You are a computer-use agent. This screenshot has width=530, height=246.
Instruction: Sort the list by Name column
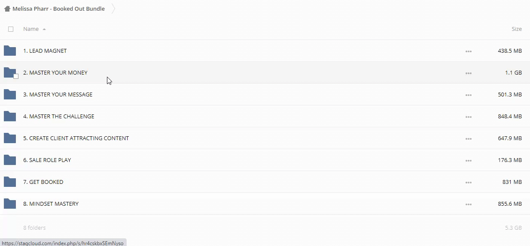point(31,29)
